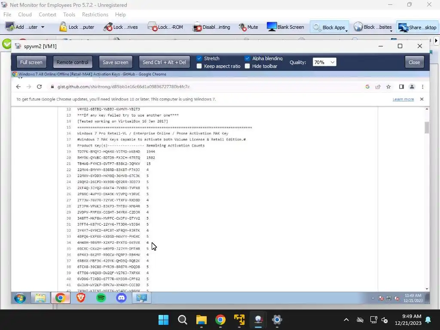This screenshot has width=440, height=330.
Task: Open the Context menu
Action: pyautogui.click(x=47, y=15)
